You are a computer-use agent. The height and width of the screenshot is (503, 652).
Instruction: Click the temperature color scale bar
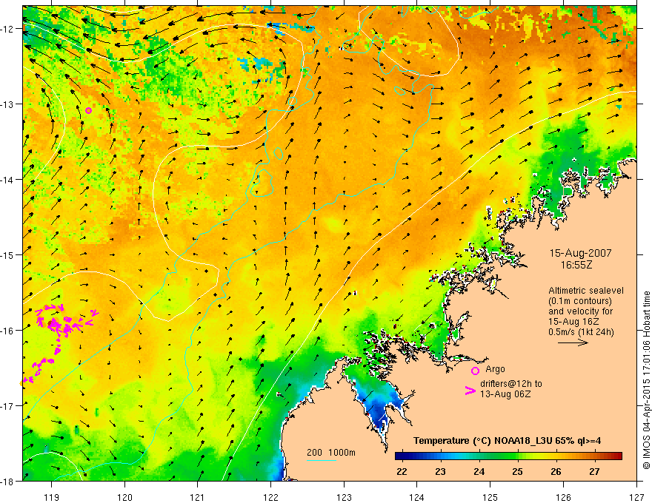tap(508, 456)
